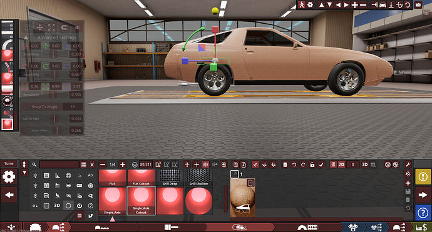Click the Tune button
Image resolution: width=432 pixels, height=232 pixels.
[x=9, y=163]
